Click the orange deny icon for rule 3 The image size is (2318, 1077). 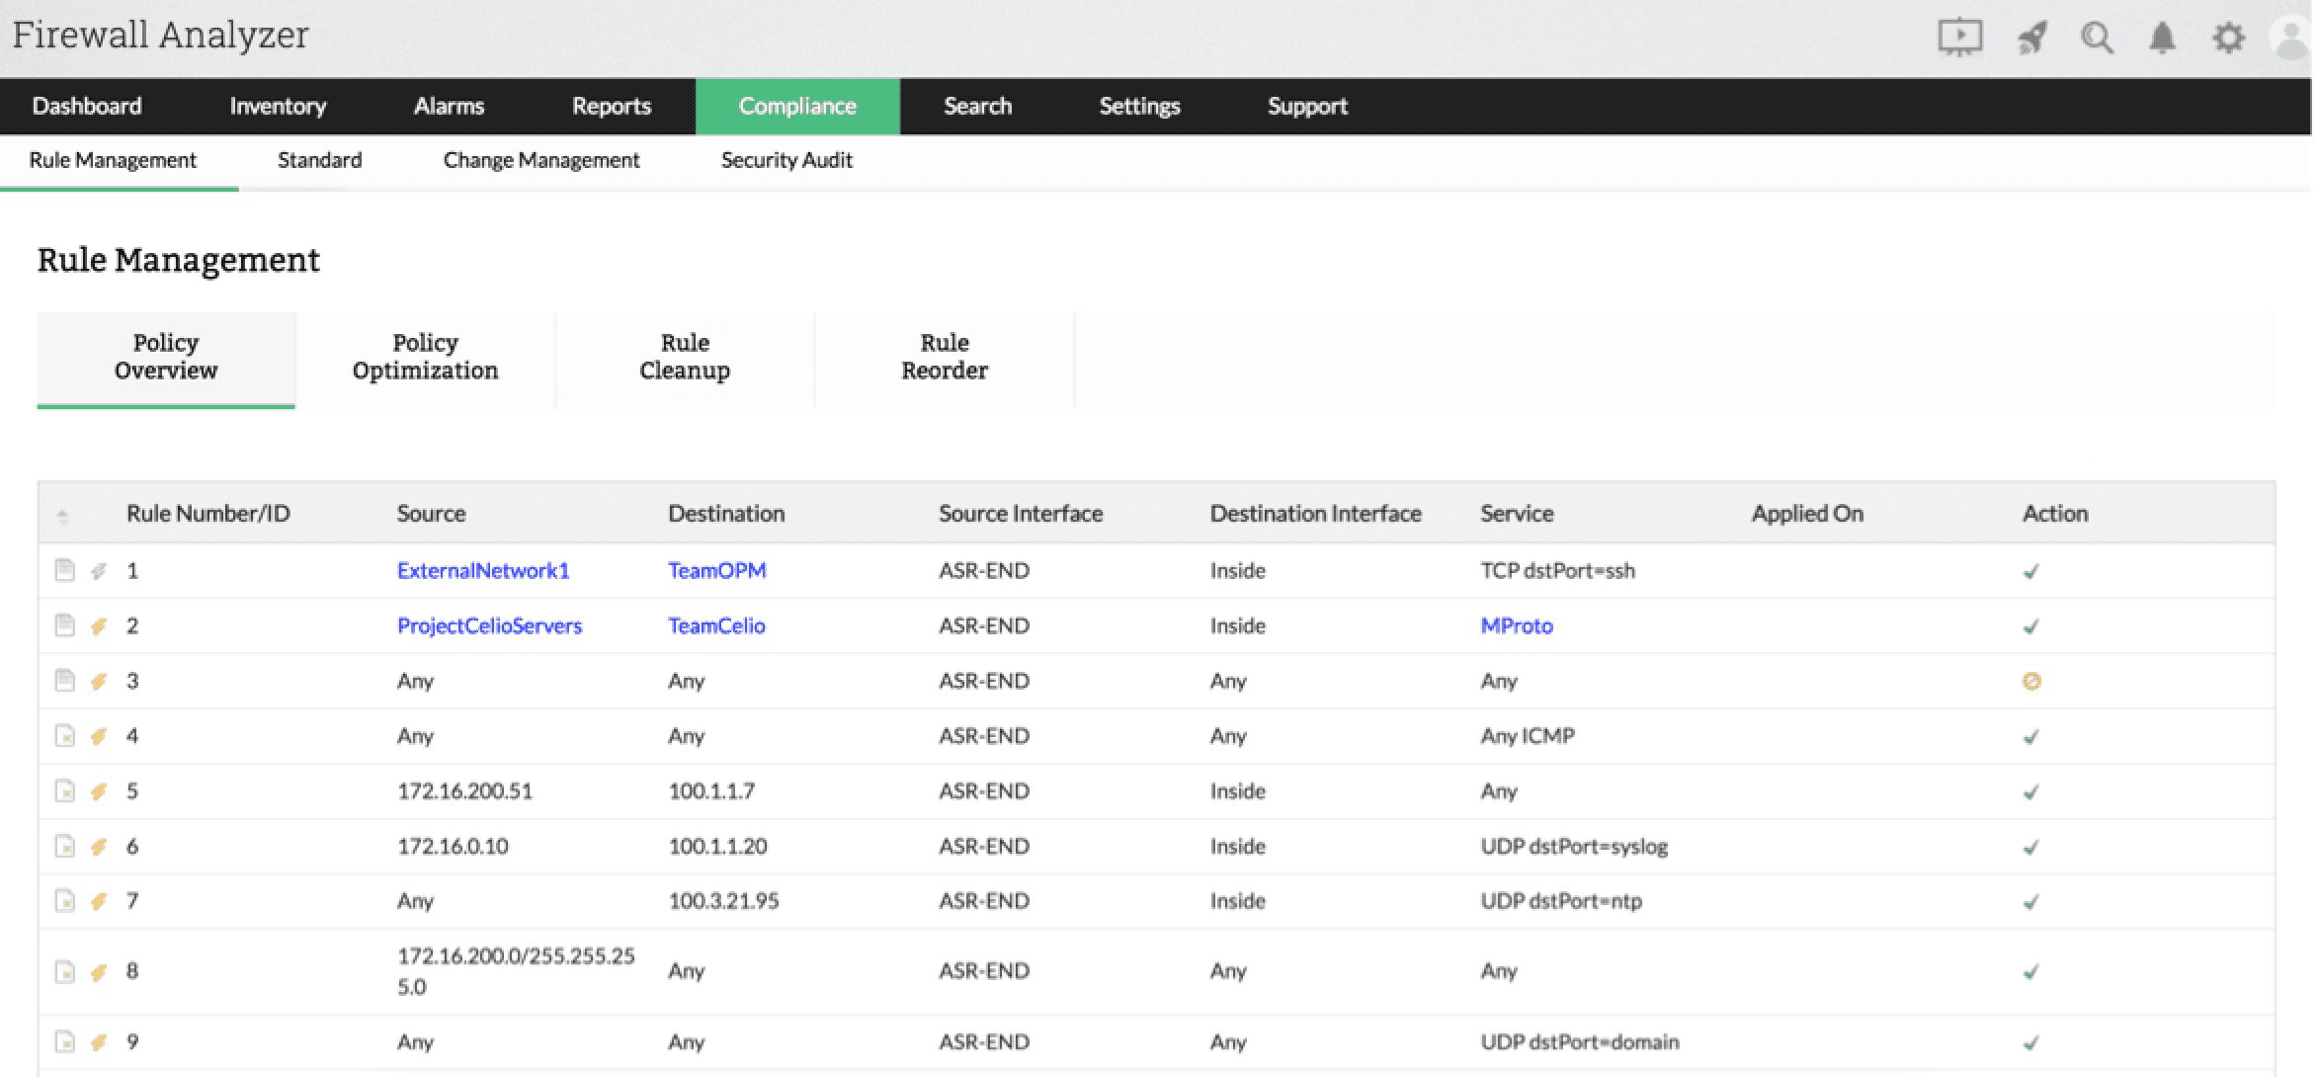click(x=2031, y=681)
